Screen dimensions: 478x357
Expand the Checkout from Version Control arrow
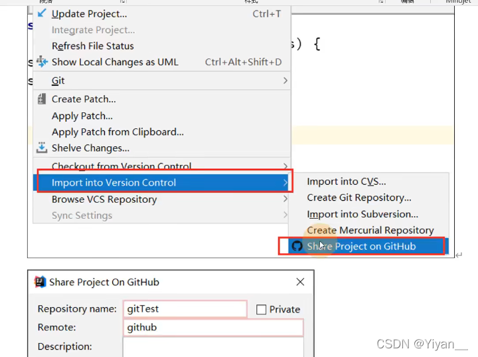tap(285, 166)
